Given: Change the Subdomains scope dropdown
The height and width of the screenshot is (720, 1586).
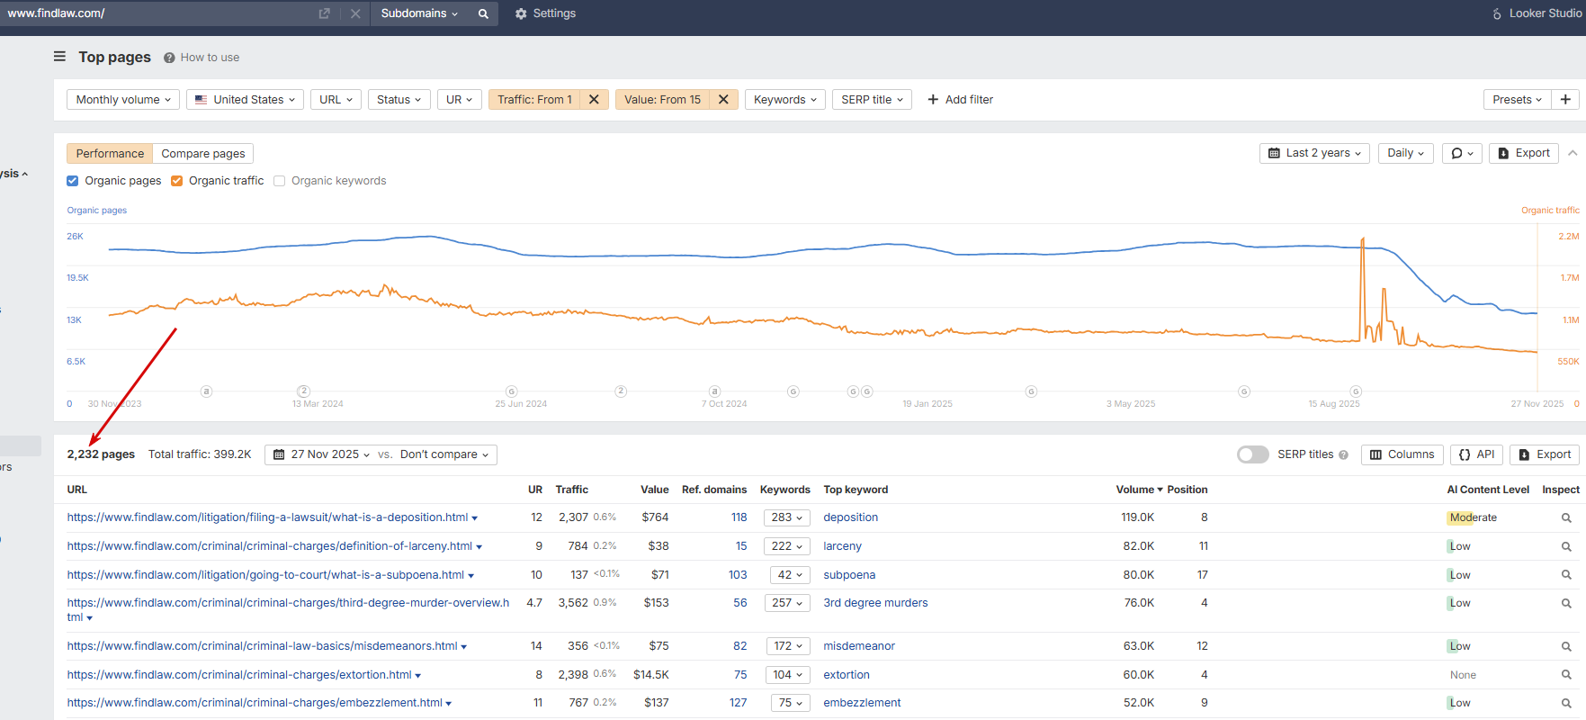Looking at the screenshot, I should click(x=419, y=13).
